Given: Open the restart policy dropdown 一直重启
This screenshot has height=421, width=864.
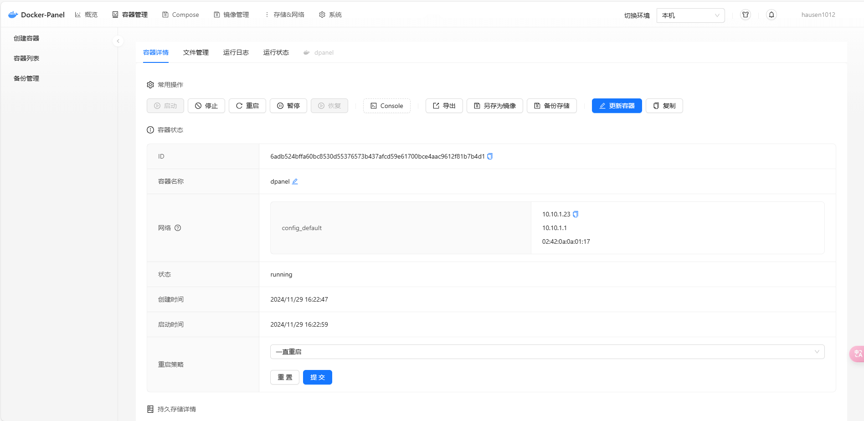Looking at the screenshot, I should click(547, 351).
